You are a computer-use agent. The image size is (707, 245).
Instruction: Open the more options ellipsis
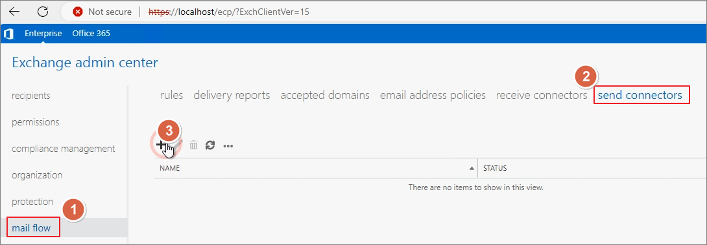(228, 145)
